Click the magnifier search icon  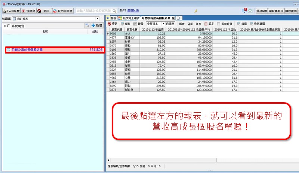tap(114, 11)
